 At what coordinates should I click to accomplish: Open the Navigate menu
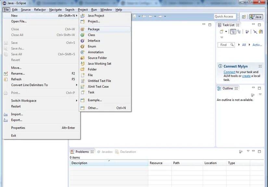pos(55,10)
